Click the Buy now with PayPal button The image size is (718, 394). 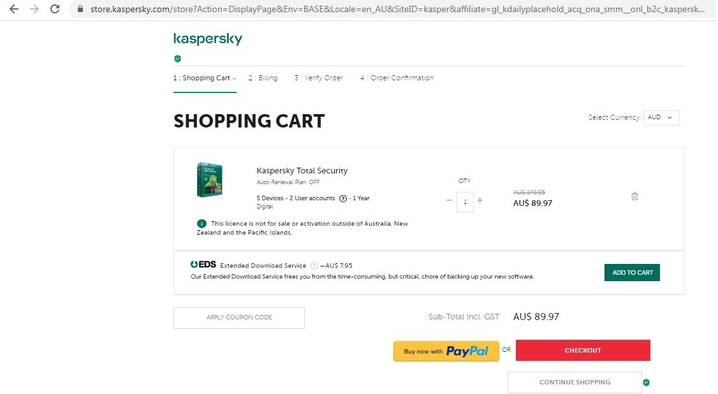[446, 351]
